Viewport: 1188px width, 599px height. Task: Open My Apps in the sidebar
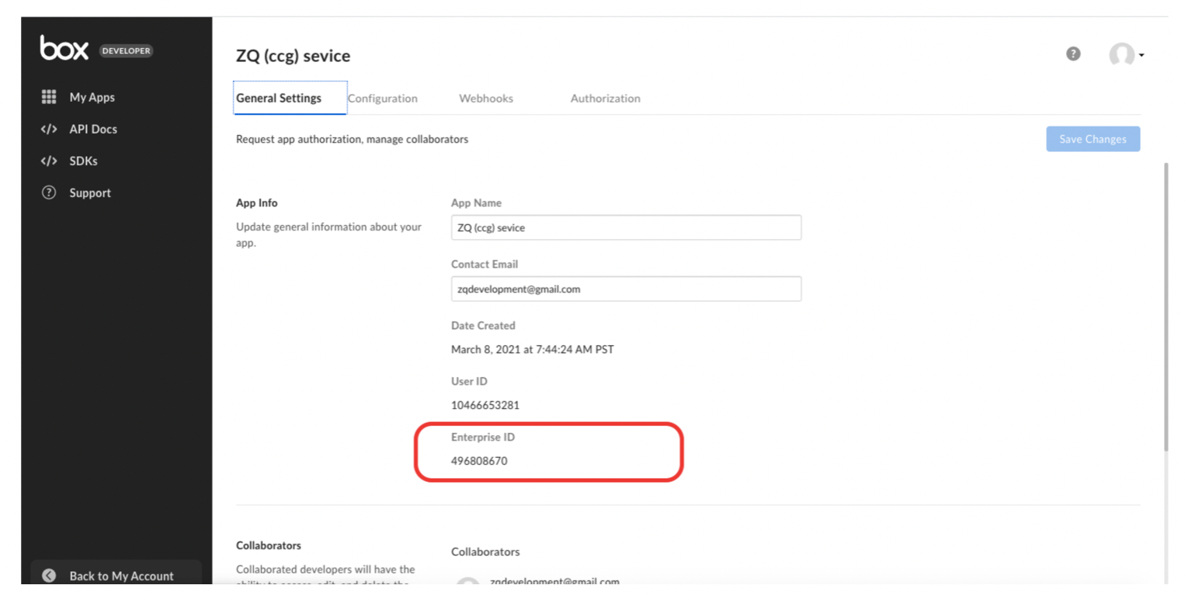coord(92,97)
